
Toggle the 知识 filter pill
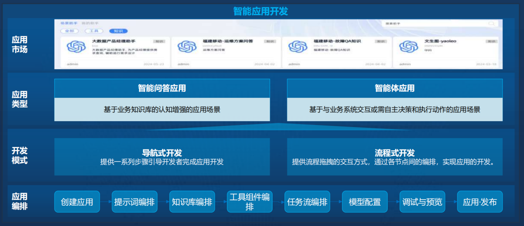pos(118,31)
